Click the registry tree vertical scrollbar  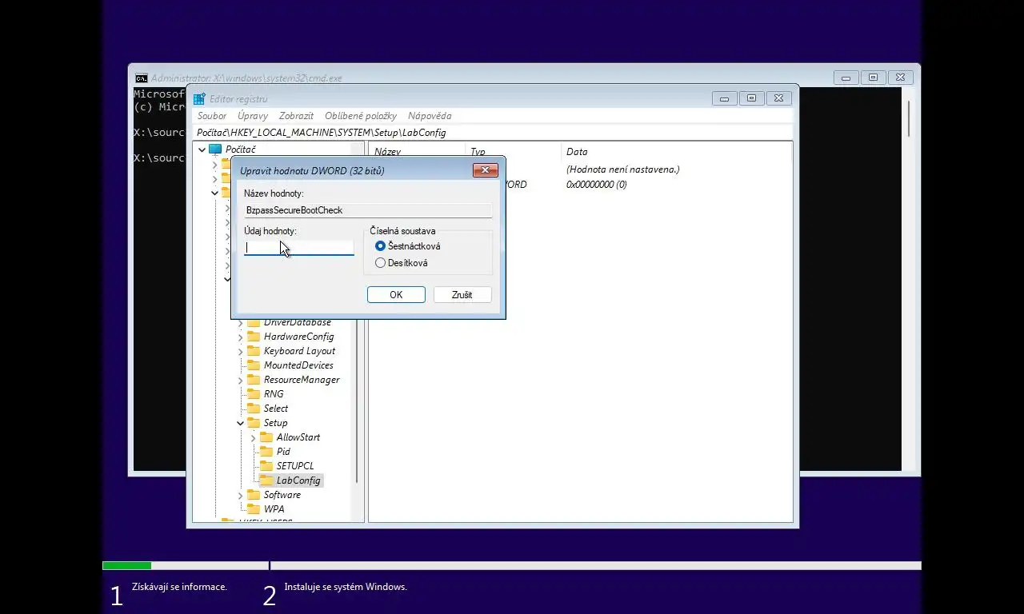point(356,332)
